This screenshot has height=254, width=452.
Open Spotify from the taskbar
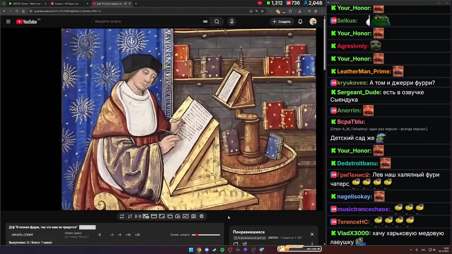[222, 250]
